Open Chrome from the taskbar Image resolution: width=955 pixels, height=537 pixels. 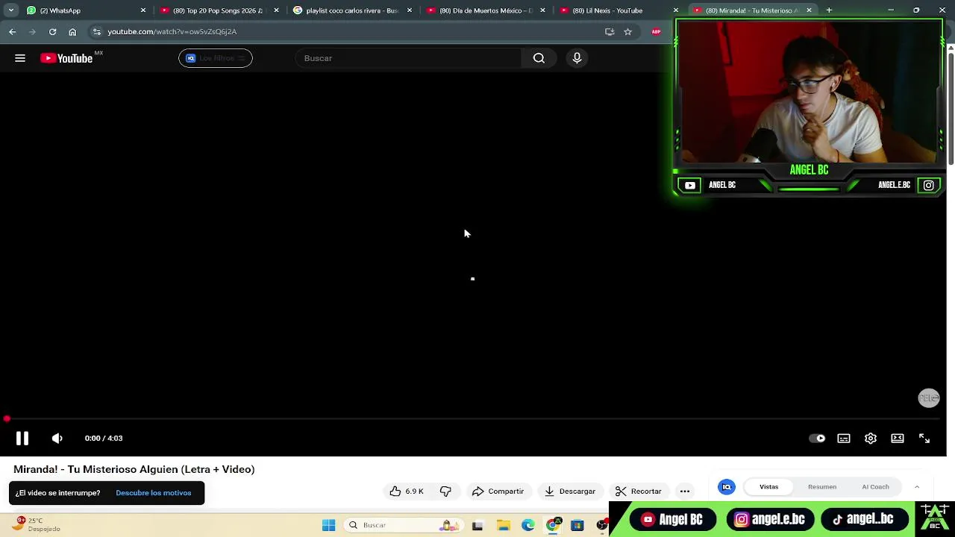553,525
